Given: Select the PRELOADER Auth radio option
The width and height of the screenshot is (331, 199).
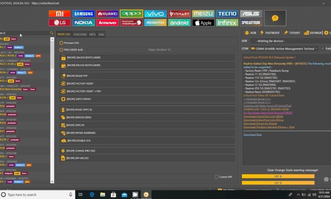Looking at the screenshot, I should tap(62, 50).
